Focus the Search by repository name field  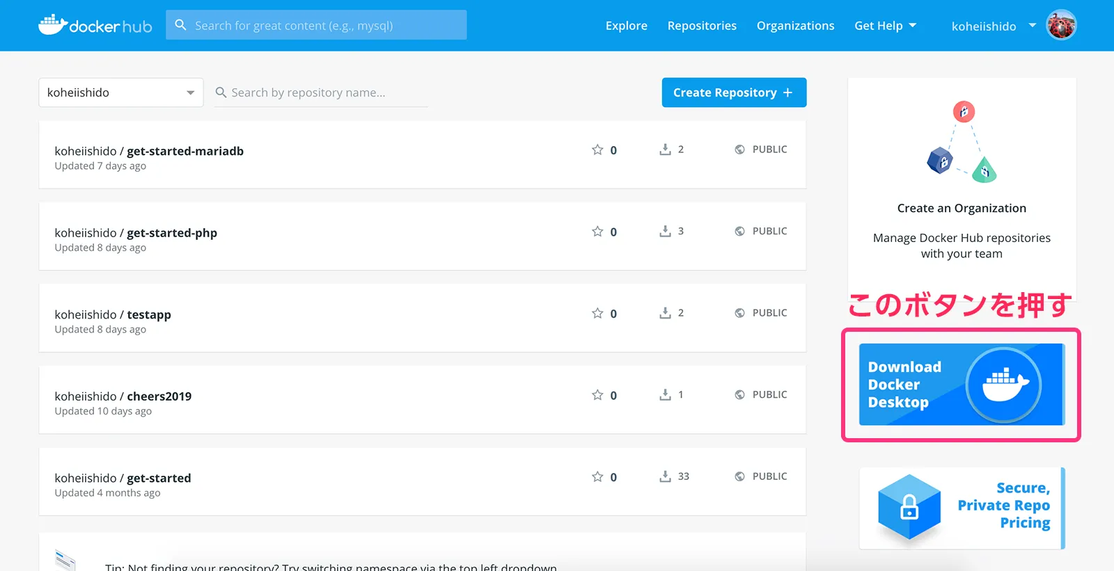(321, 93)
